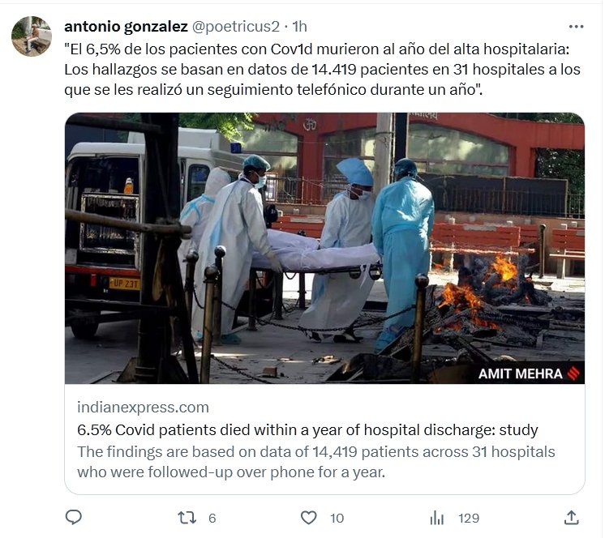605x538 pixels.
Task: Click the article description about 14,419 patients
Action: (315, 462)
